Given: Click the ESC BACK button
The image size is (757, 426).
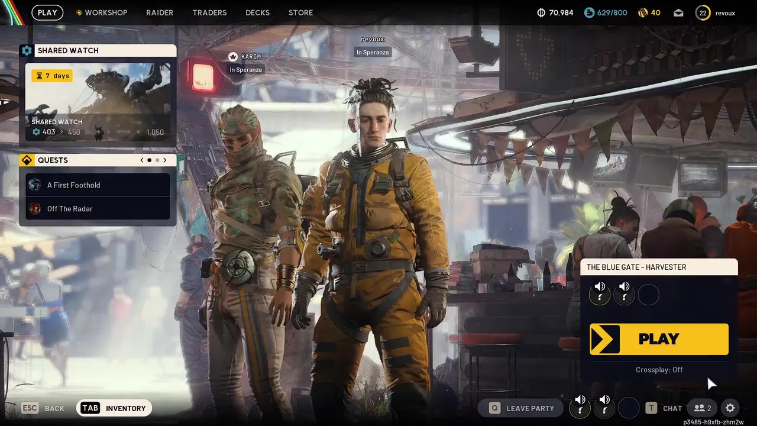Looking at the screenshot, I should [43, 408].
